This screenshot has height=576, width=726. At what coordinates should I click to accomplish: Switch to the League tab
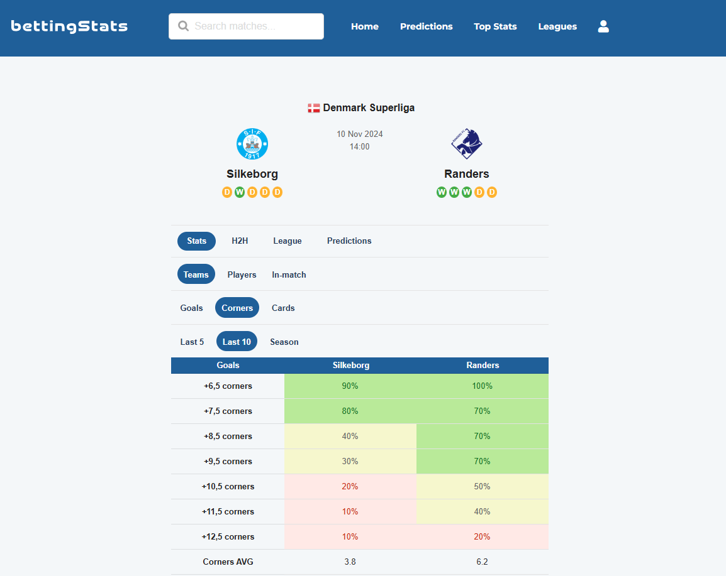288,241
